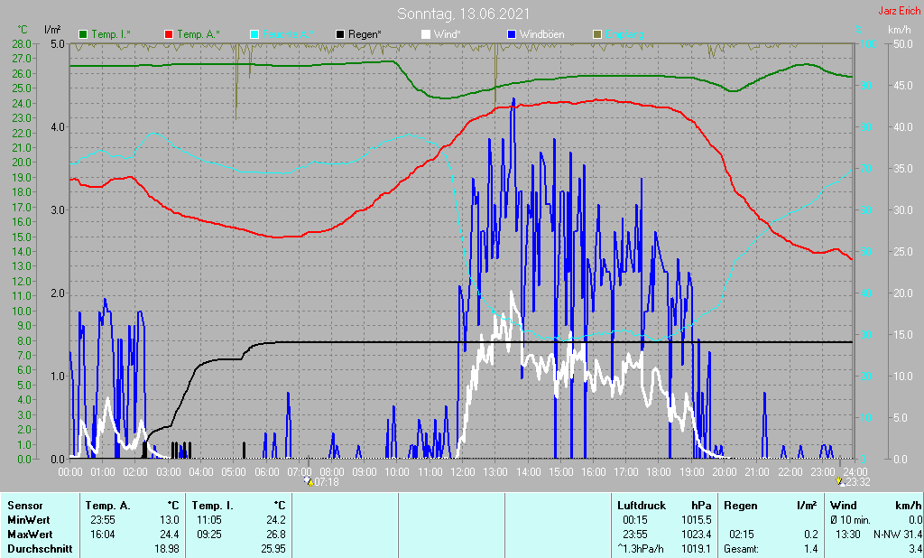Screen dimensions: 924x558
Task: Click the 16:04 max time for Temp. A.
Action: [103, 535]
